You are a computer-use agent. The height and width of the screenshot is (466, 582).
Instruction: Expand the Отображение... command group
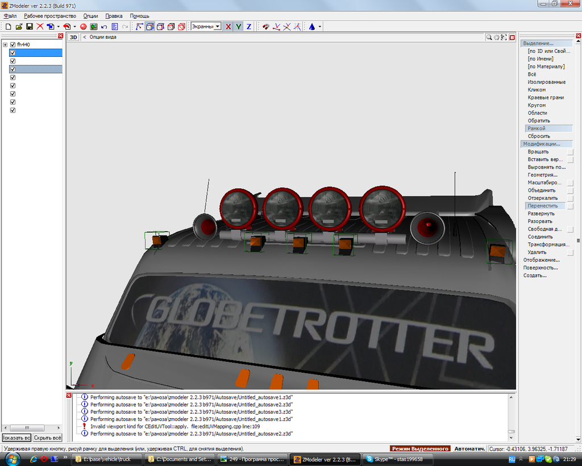[541, 260]
